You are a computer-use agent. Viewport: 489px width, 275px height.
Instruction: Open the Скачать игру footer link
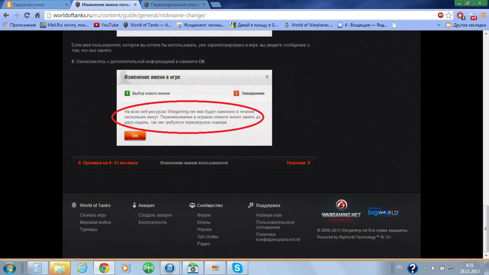[x=93, y=215]
